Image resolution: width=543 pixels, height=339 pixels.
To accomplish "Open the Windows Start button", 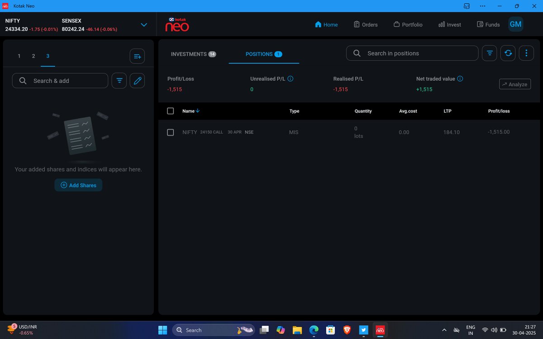I will coord(163,330).
